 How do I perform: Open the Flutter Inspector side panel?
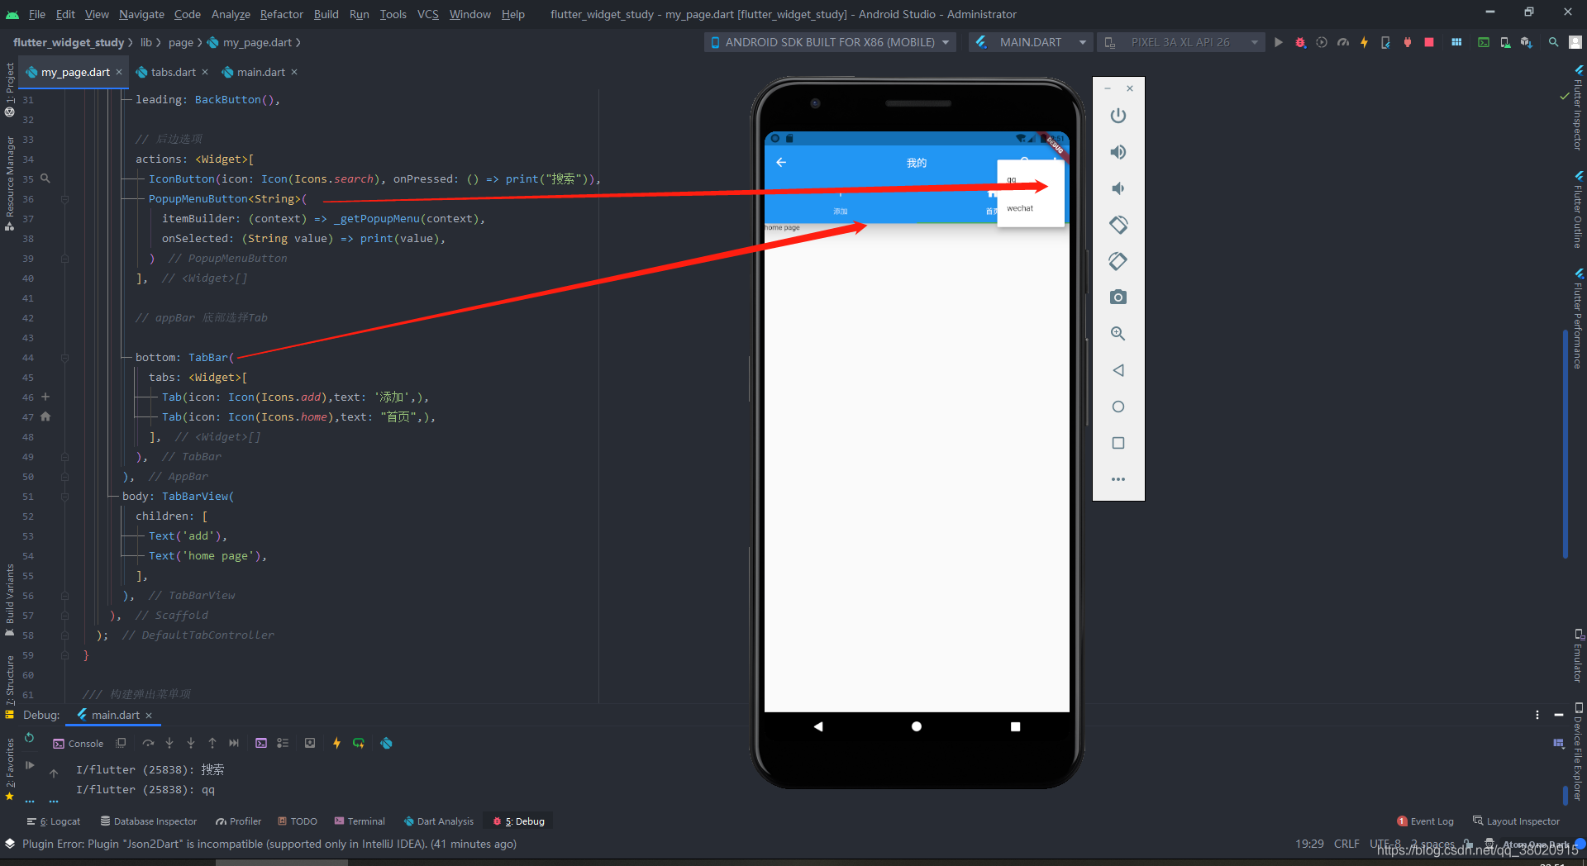coord(1578,107)
